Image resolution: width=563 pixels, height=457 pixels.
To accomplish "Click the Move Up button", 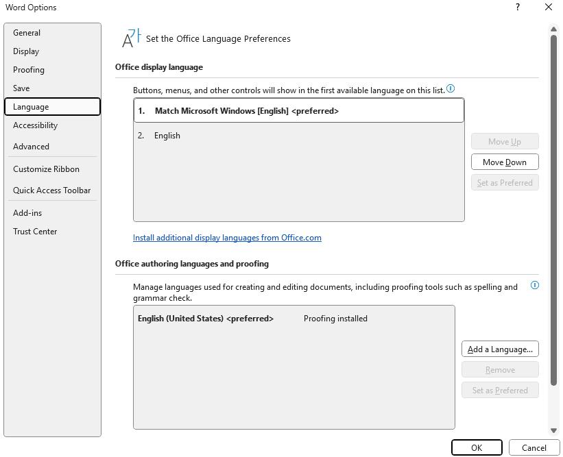I will tap(505, 142).
